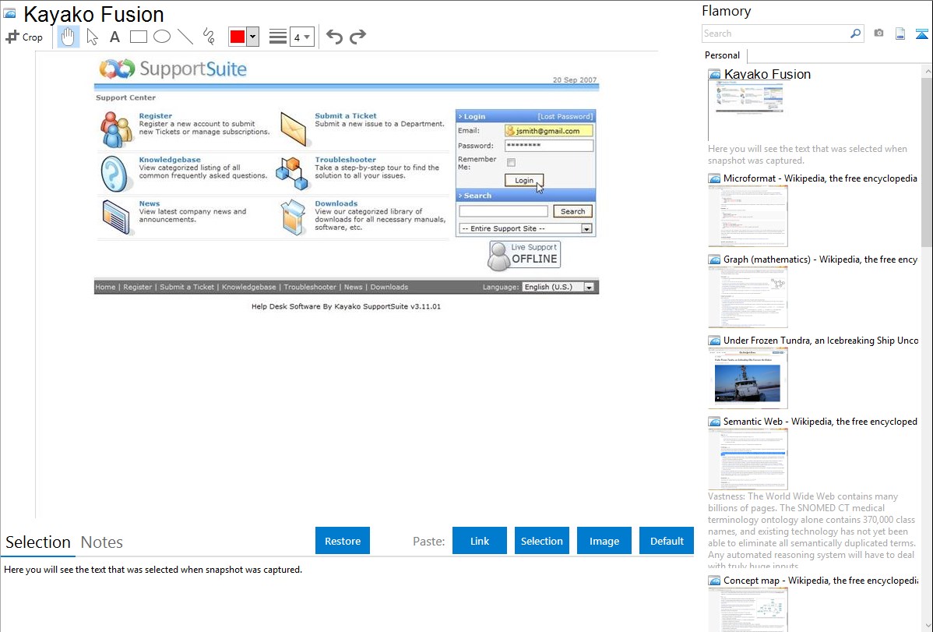This screenshot has width=933, height=632.
Task: Open the Microformat Wikipedia snapshot thumbnail
Action: tap(748, 216)
